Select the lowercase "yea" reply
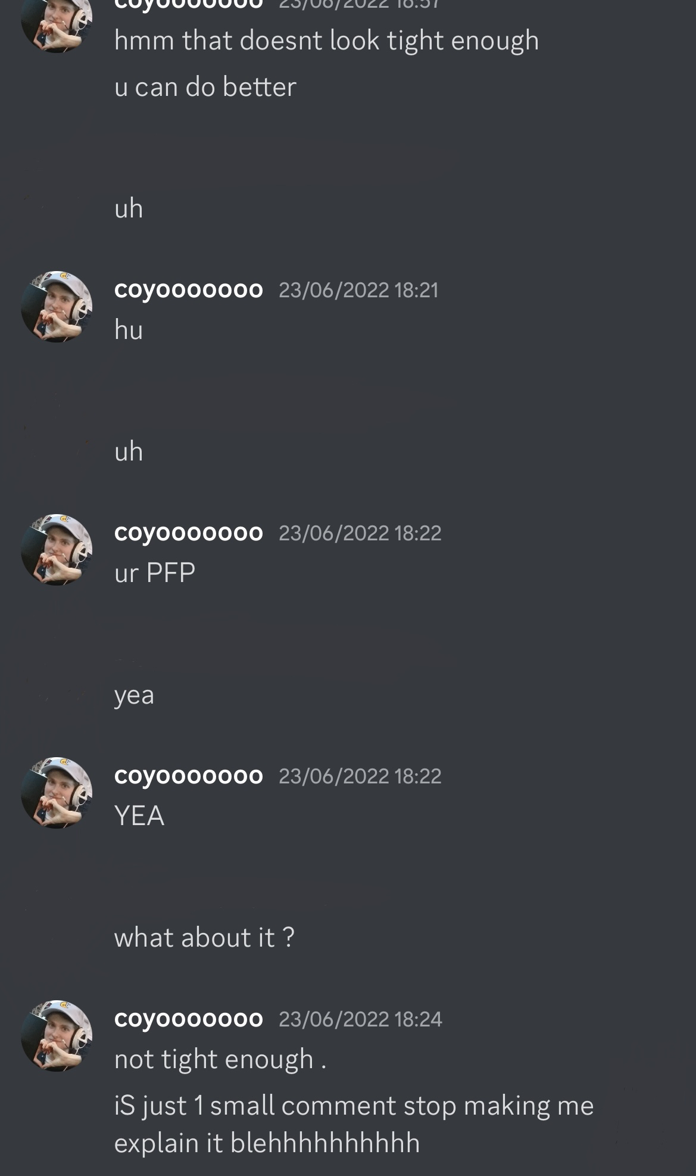 (x=134, y=695)
